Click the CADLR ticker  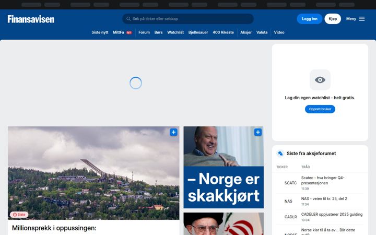[291, 217]
